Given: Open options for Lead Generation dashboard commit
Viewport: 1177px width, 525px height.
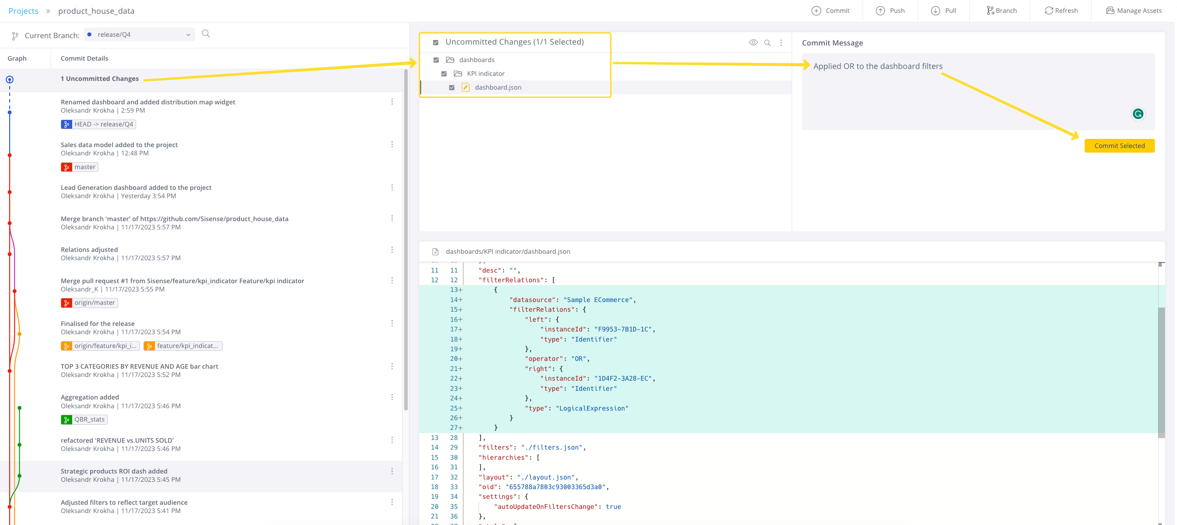Looking at the screenshot, I should tap(392, 188).
